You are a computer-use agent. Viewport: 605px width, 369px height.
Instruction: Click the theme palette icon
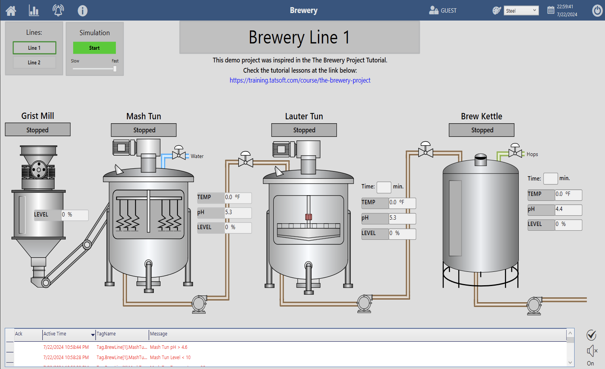[497, 11]
